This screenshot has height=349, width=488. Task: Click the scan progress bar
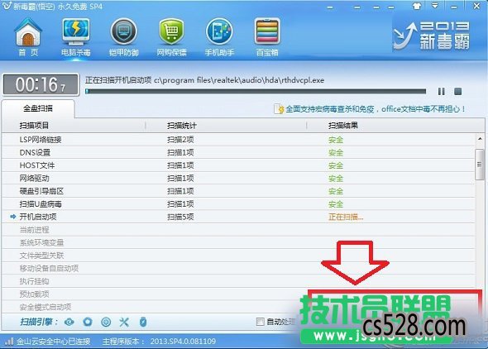(x=256, y=91)
